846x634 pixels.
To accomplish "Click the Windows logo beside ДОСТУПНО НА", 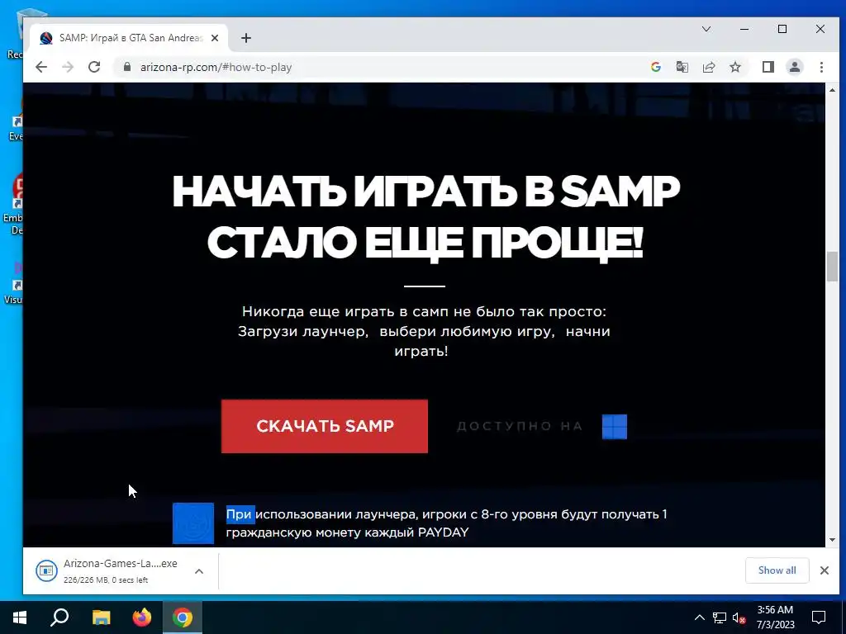I will [x=615, y=427].
